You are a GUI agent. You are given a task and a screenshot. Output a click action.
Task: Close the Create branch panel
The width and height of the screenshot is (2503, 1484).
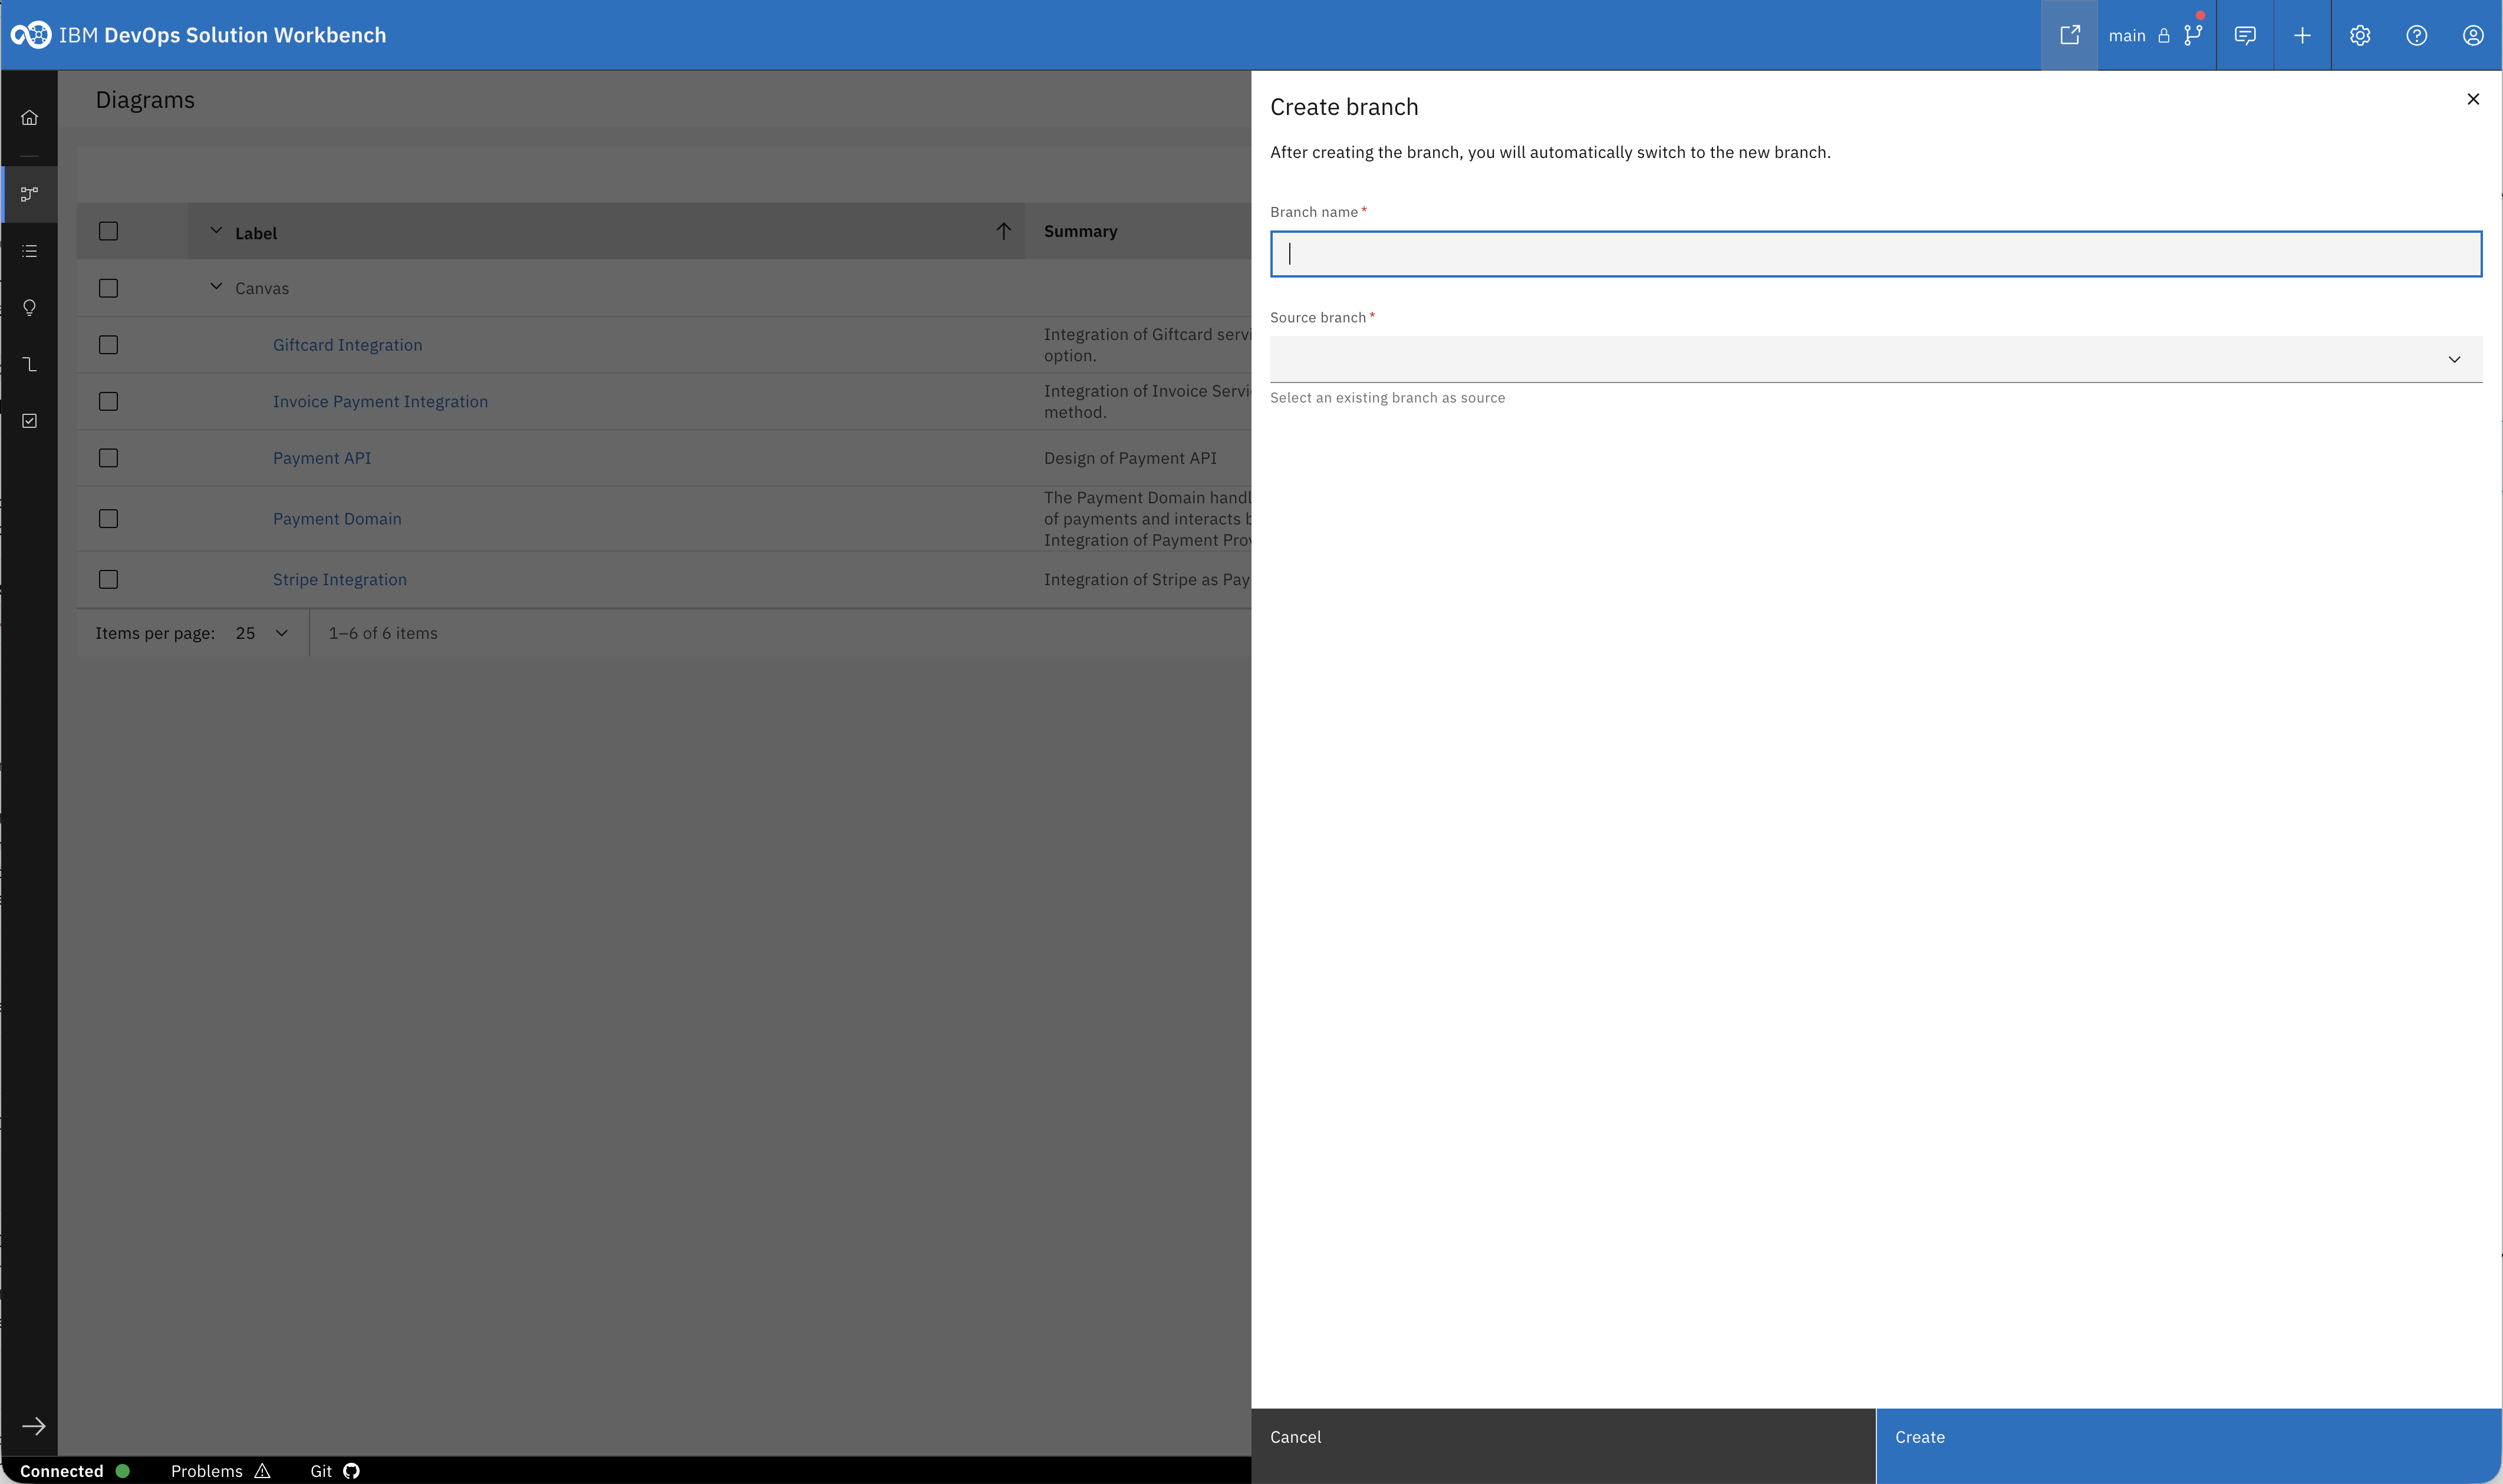[2473, 99]
